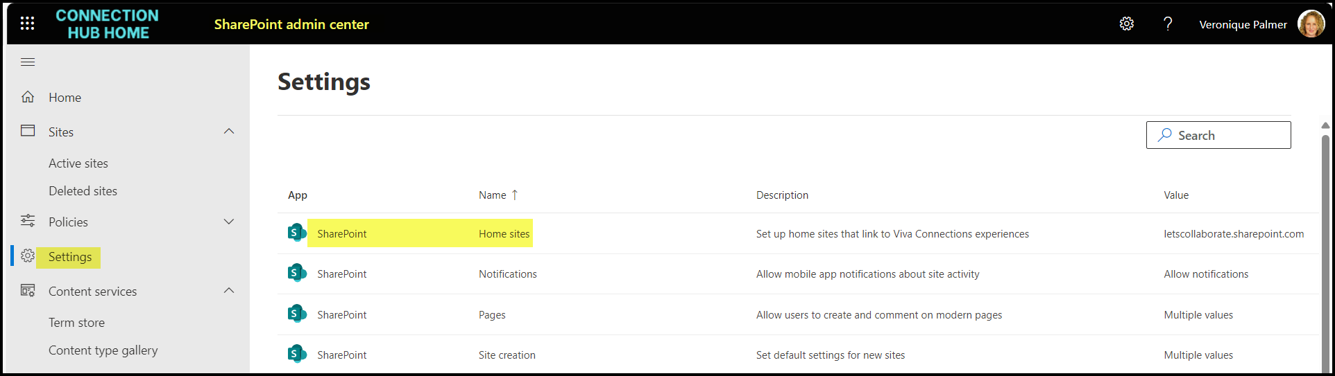Screen dimensions: 1335x376
Task: Open the settings gear in top bar
Action: click(x=1126, y=24)
